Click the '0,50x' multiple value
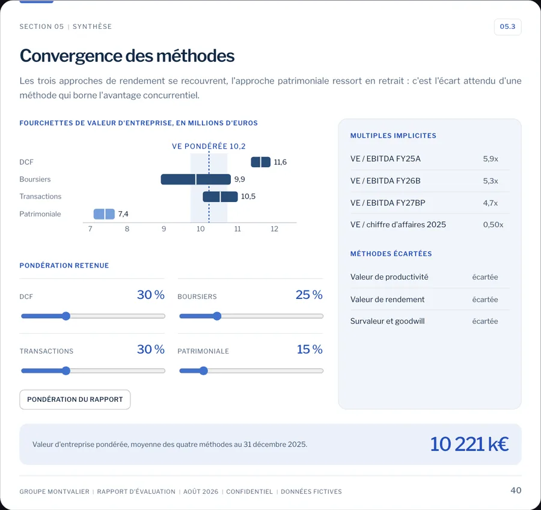This screenshot has height=510, width=541. coord(493,225)
